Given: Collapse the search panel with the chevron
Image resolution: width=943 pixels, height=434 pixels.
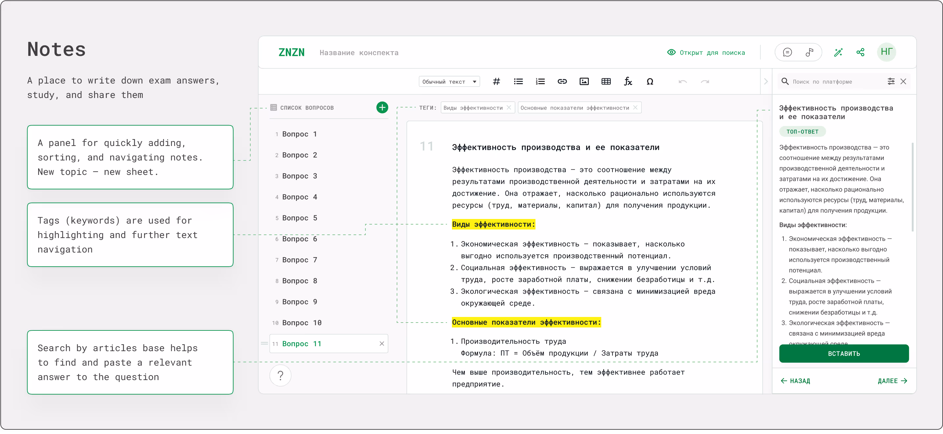Looking at the screenshot, I should click(x=766, y=82).
